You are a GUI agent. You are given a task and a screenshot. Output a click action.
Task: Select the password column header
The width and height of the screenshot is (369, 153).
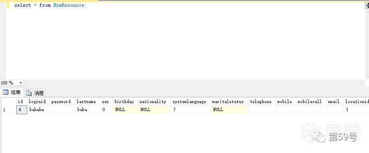point(62,102)
